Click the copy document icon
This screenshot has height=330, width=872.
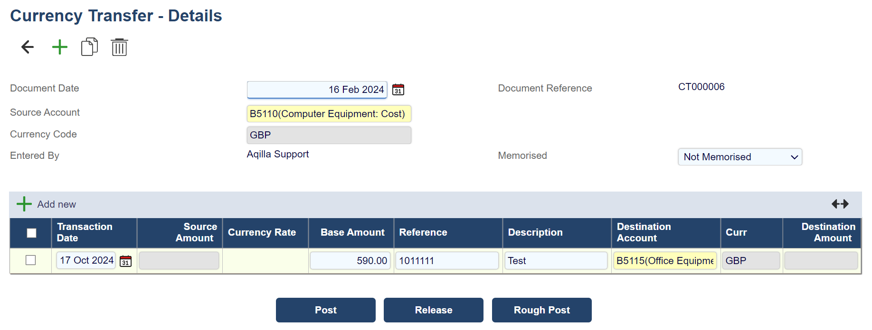coord(89,47)
